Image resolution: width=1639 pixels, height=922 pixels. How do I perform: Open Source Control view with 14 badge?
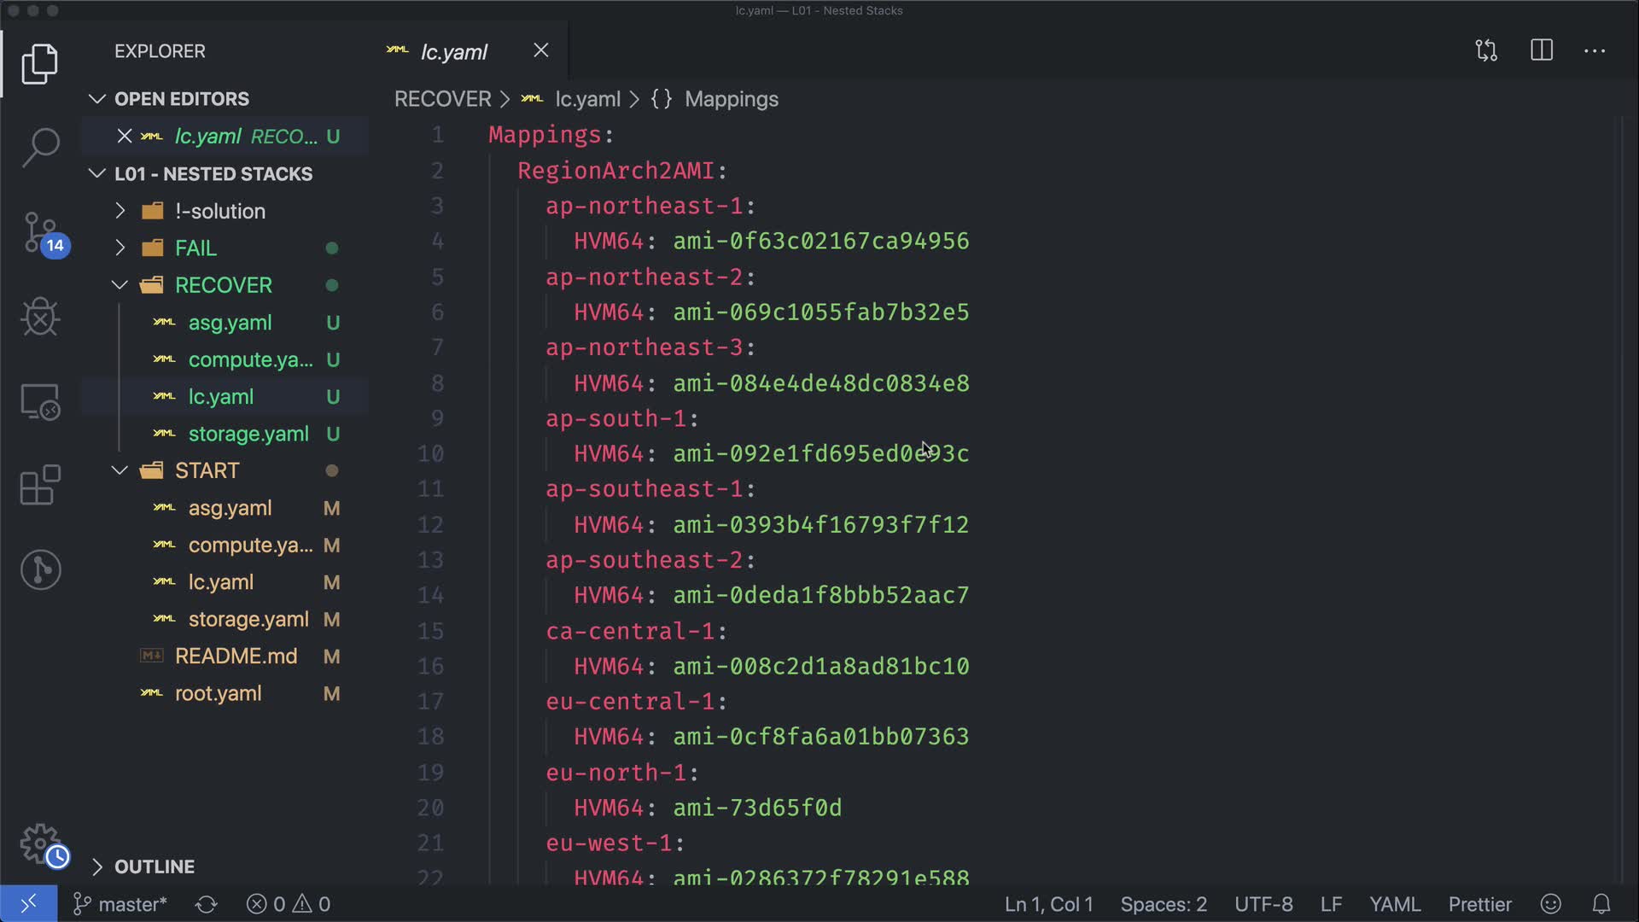[x=40, y=232]
